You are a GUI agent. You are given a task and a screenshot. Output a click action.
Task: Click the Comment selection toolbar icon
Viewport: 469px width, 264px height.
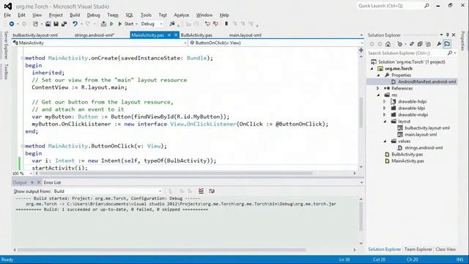tap(207, 24)
